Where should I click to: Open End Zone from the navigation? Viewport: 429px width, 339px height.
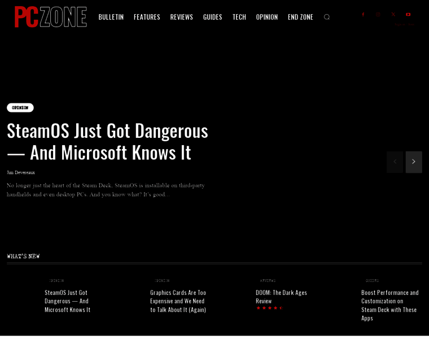coord(300,17)
